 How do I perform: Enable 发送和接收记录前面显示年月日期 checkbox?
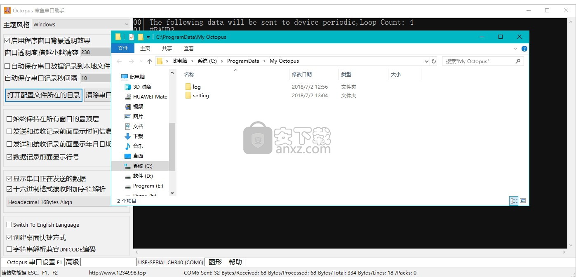pos(9,144)
